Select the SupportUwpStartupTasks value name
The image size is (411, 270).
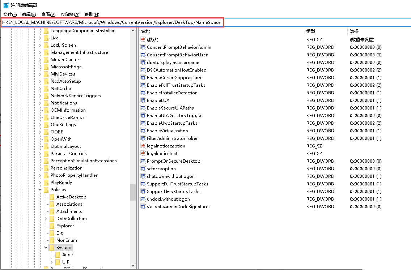[x=174, y=192]
